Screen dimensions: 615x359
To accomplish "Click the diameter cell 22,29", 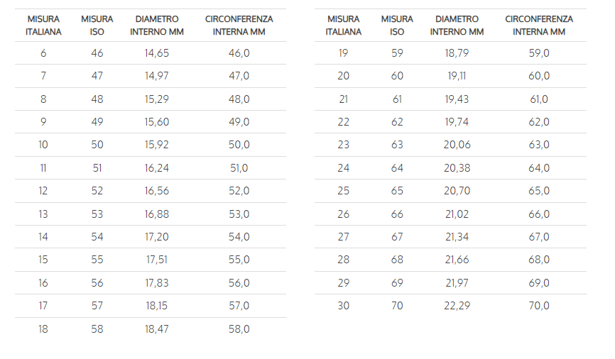I will 457,306.
